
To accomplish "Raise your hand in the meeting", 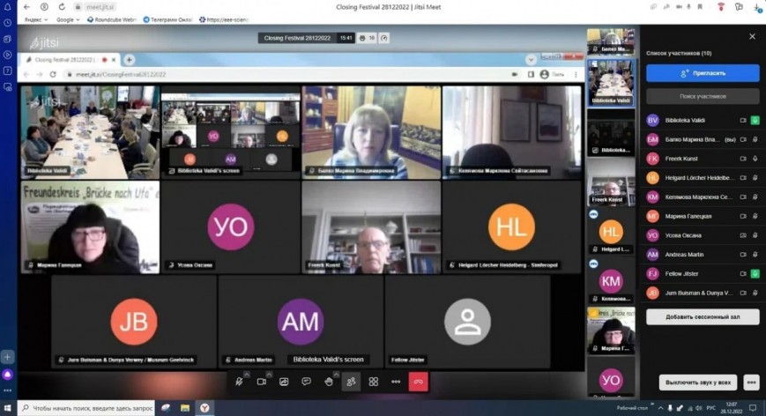I will 329,382.
